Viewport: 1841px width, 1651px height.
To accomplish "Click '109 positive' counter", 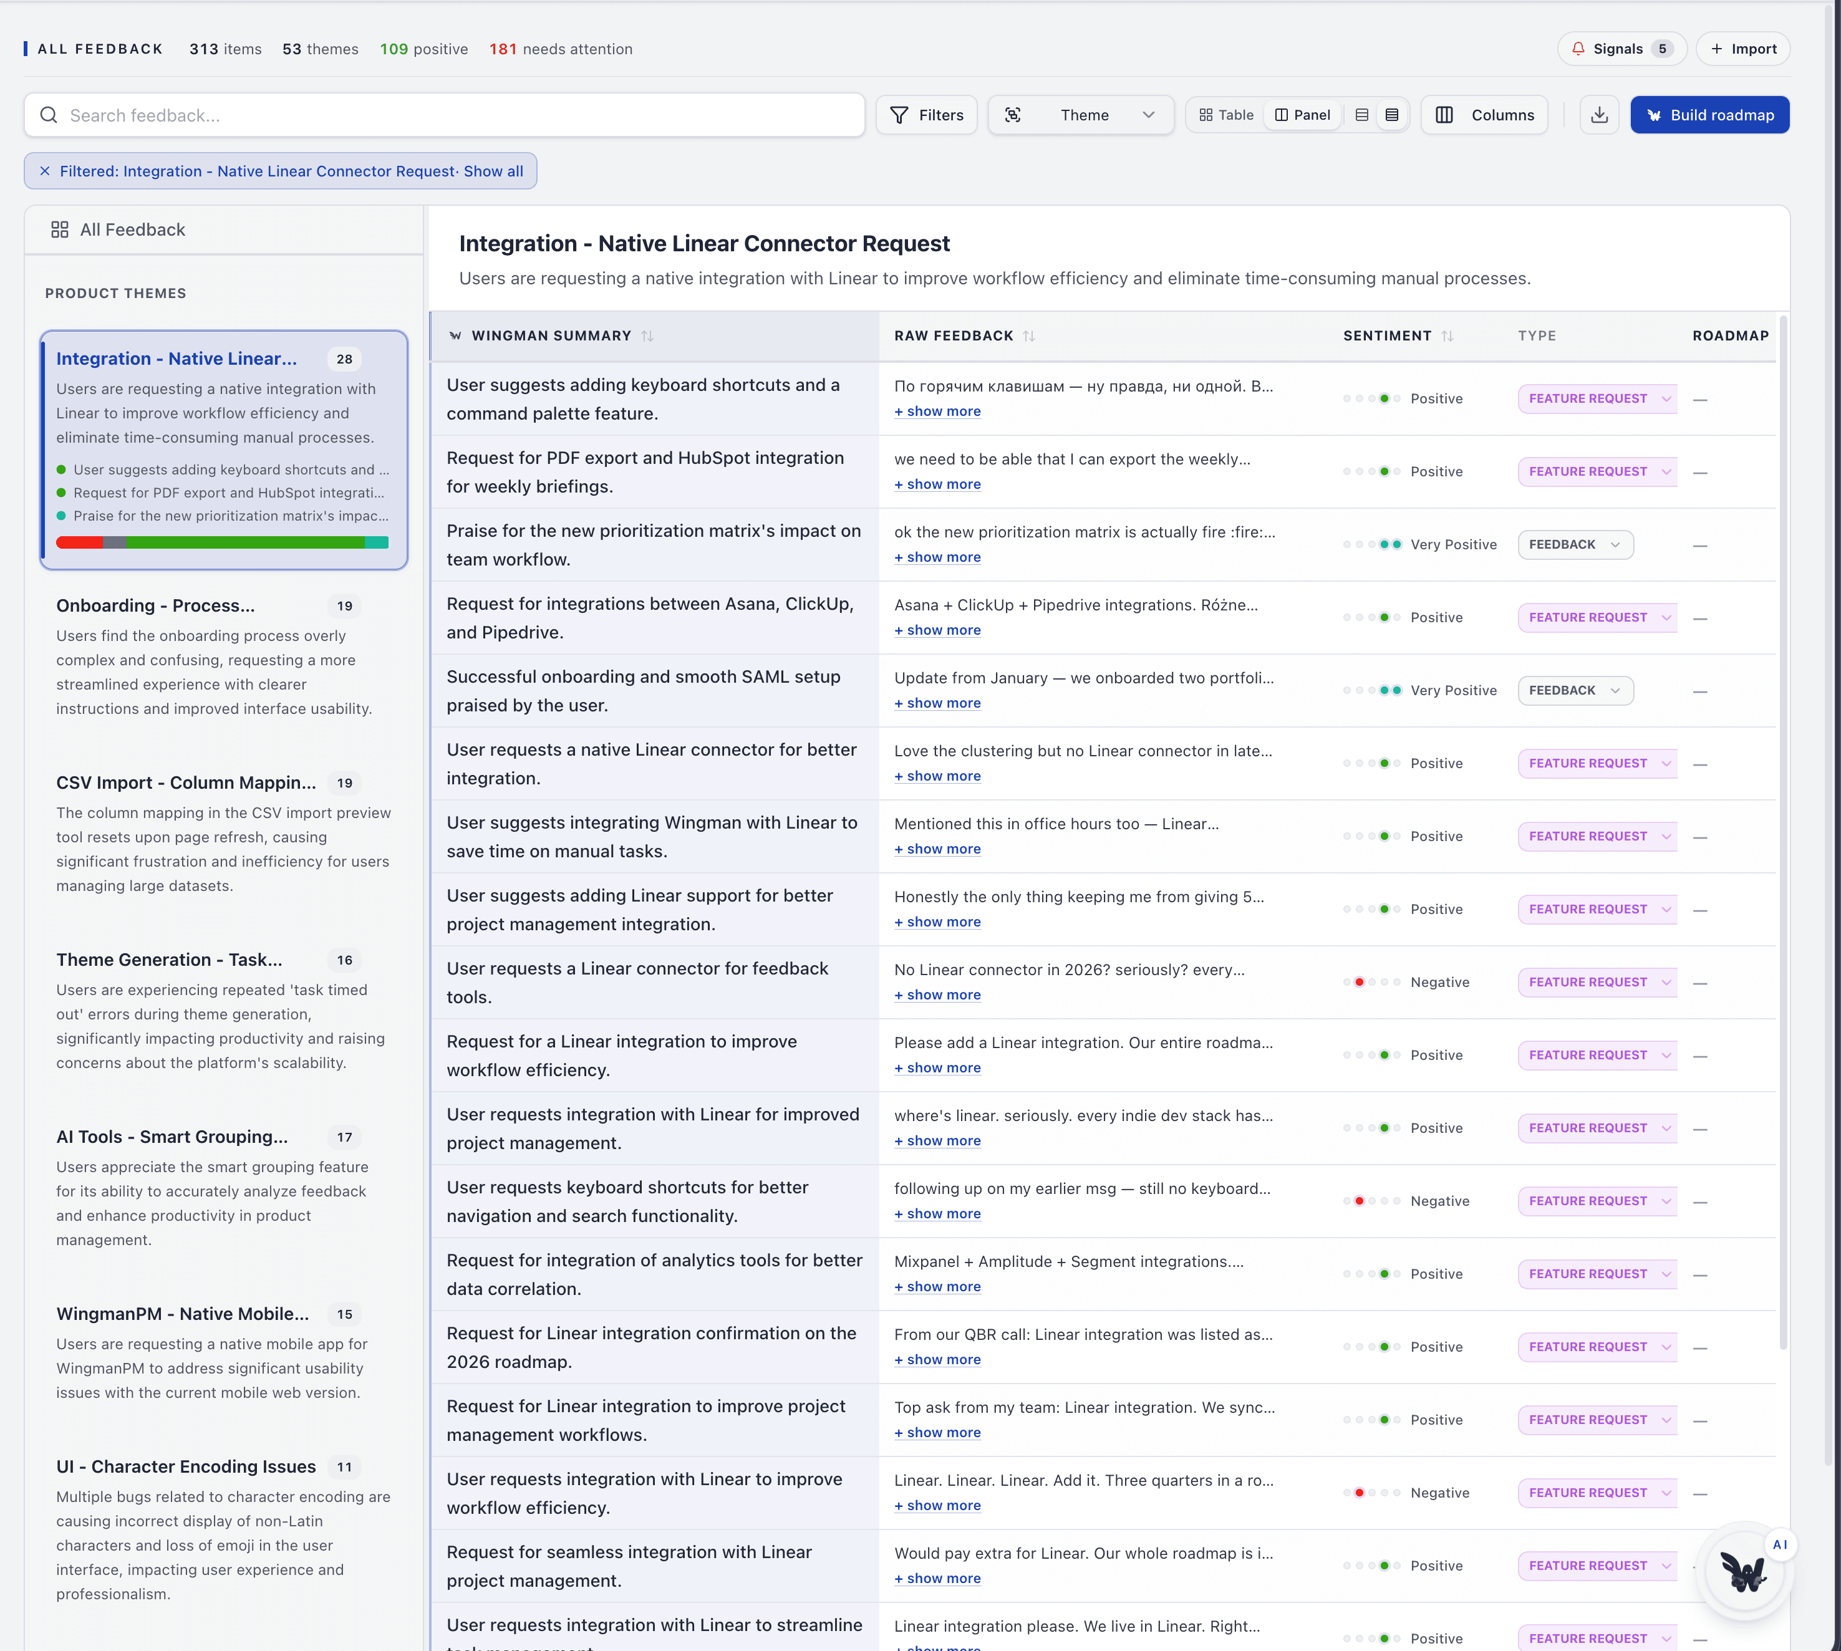I will click(423, 49).
